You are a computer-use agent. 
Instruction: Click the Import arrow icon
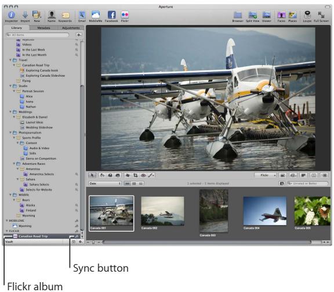tap(25, 15)
